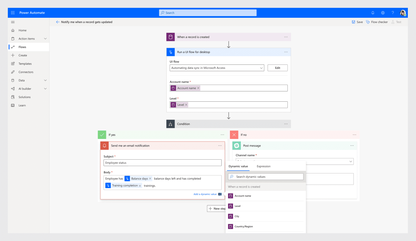
Task: Expand the Action items menu
Action: [45, 39]
